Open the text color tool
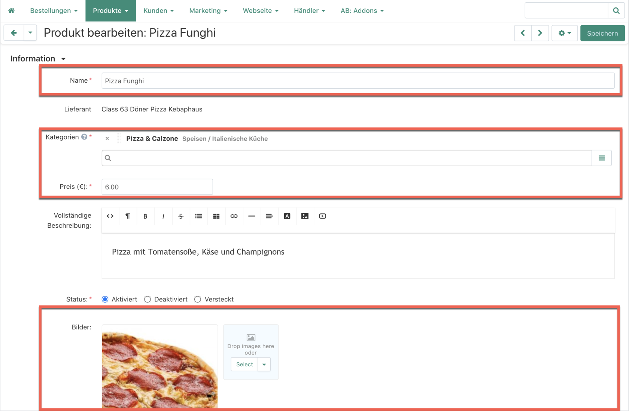The width and height of the screenshot is (629, 411). coord(287,216)
